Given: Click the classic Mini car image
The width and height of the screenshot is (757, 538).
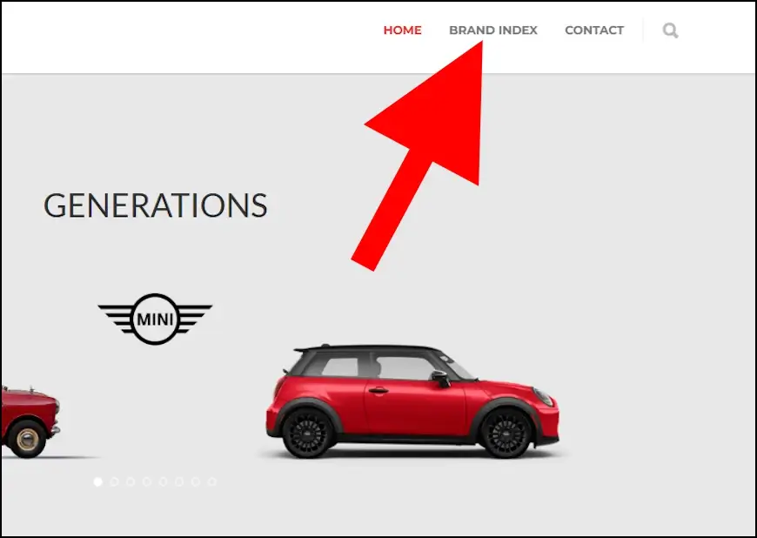Looking at the screenshot, I should [30, 421].
